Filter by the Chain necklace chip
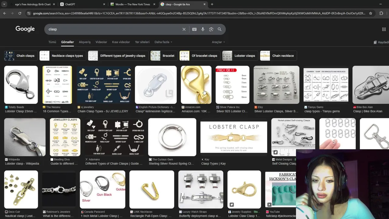 pos(278,56)
